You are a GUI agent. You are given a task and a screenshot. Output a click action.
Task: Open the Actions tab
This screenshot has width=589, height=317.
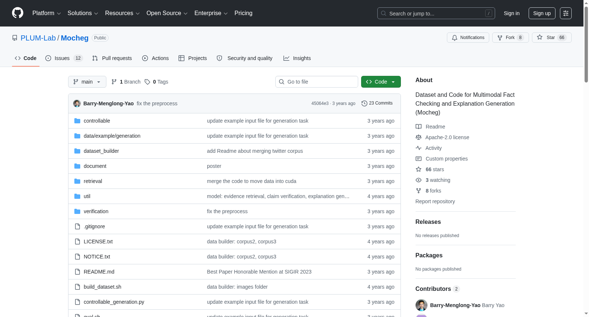[x=155, y=58]
